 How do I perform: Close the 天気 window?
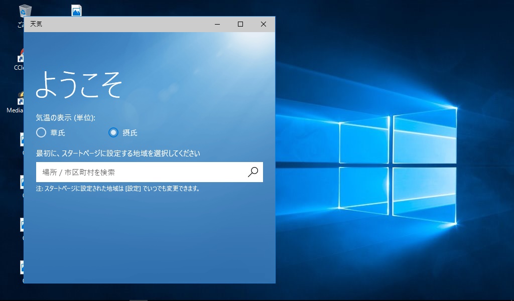coord(263,24)
